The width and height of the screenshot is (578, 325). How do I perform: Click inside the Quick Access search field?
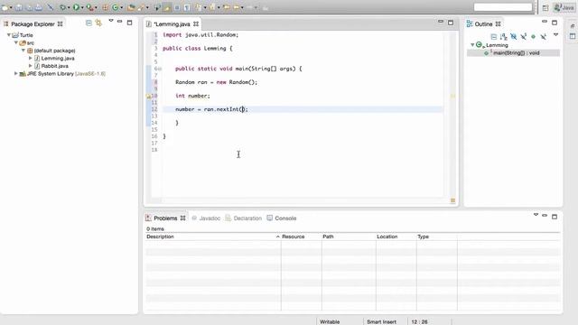coord(503,7)
